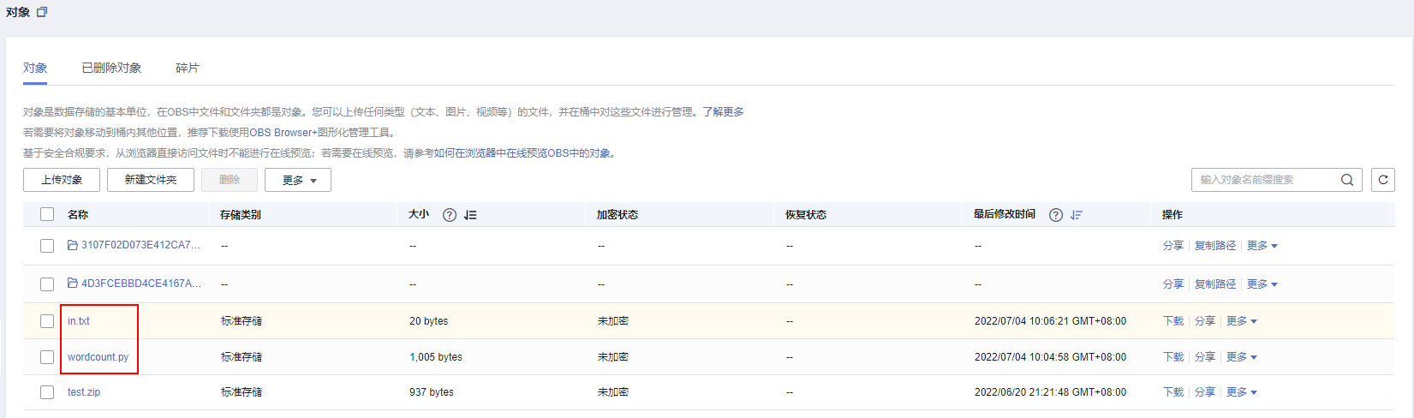Screen dimensions: 1414x418
Task: Share wordcount.py via 分享
Action: (x=1205, y=357)
